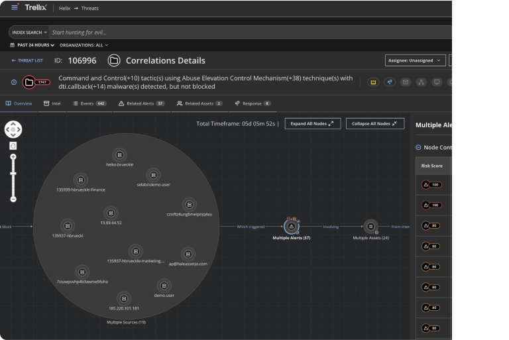The image size is (509, 340).
Task: Click the demo.user source node
Action: (164, 286)
